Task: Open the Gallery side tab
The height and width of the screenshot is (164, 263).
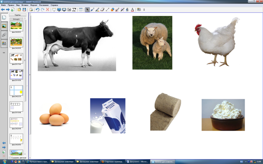Action: coord(4,26)
